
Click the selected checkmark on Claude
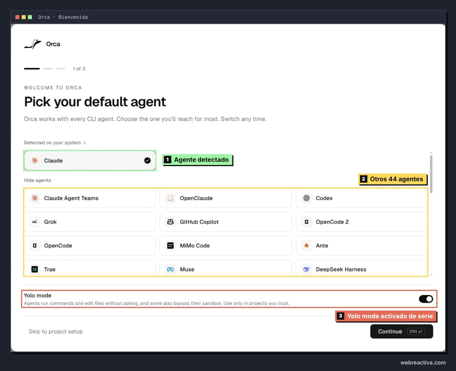(x=147, y=160)
